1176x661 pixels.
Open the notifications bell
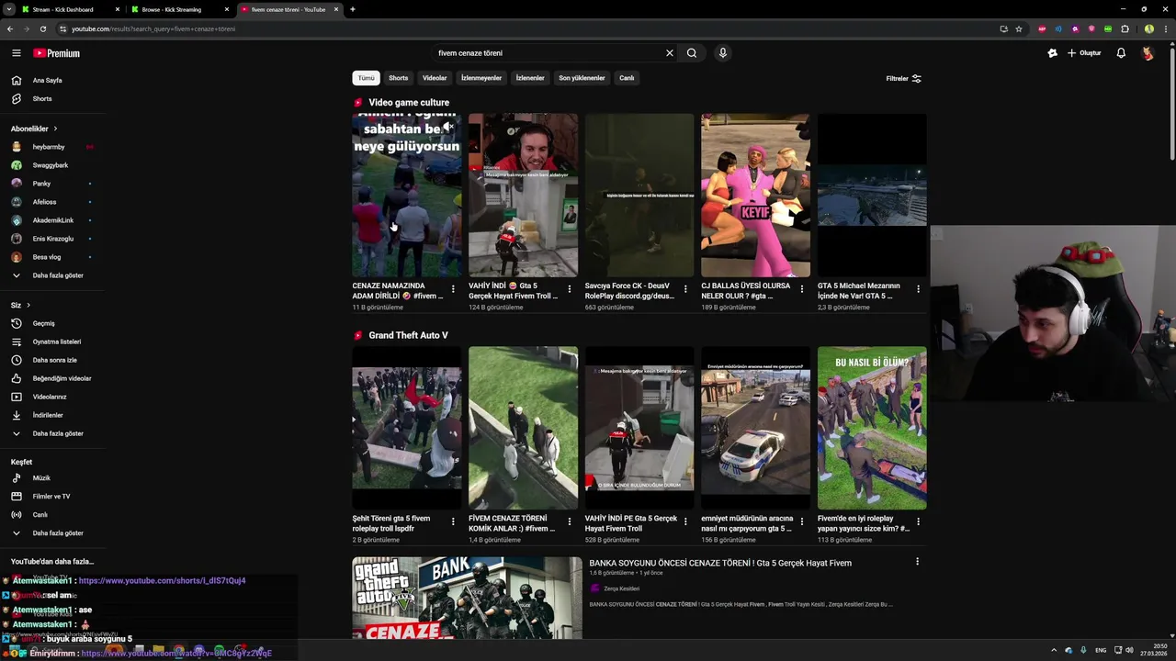point(1121,53)
